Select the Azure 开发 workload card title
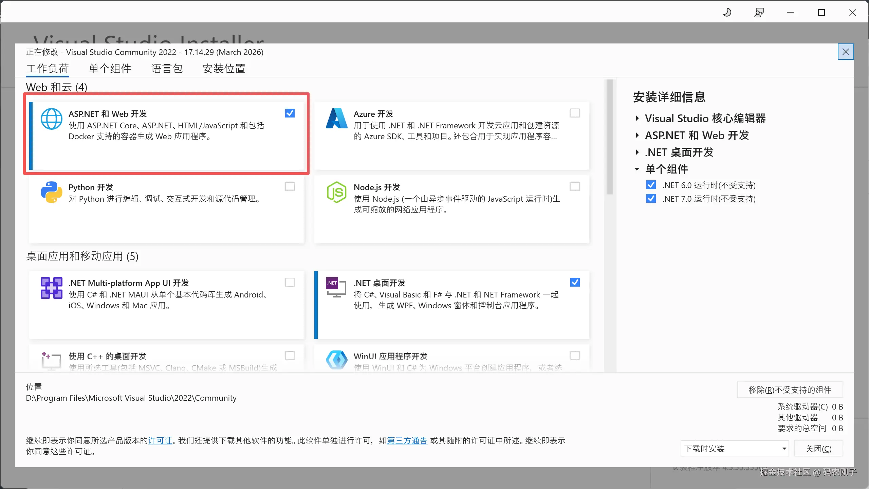Viewport: 869px width, 489px height. (x=373, y=114)
